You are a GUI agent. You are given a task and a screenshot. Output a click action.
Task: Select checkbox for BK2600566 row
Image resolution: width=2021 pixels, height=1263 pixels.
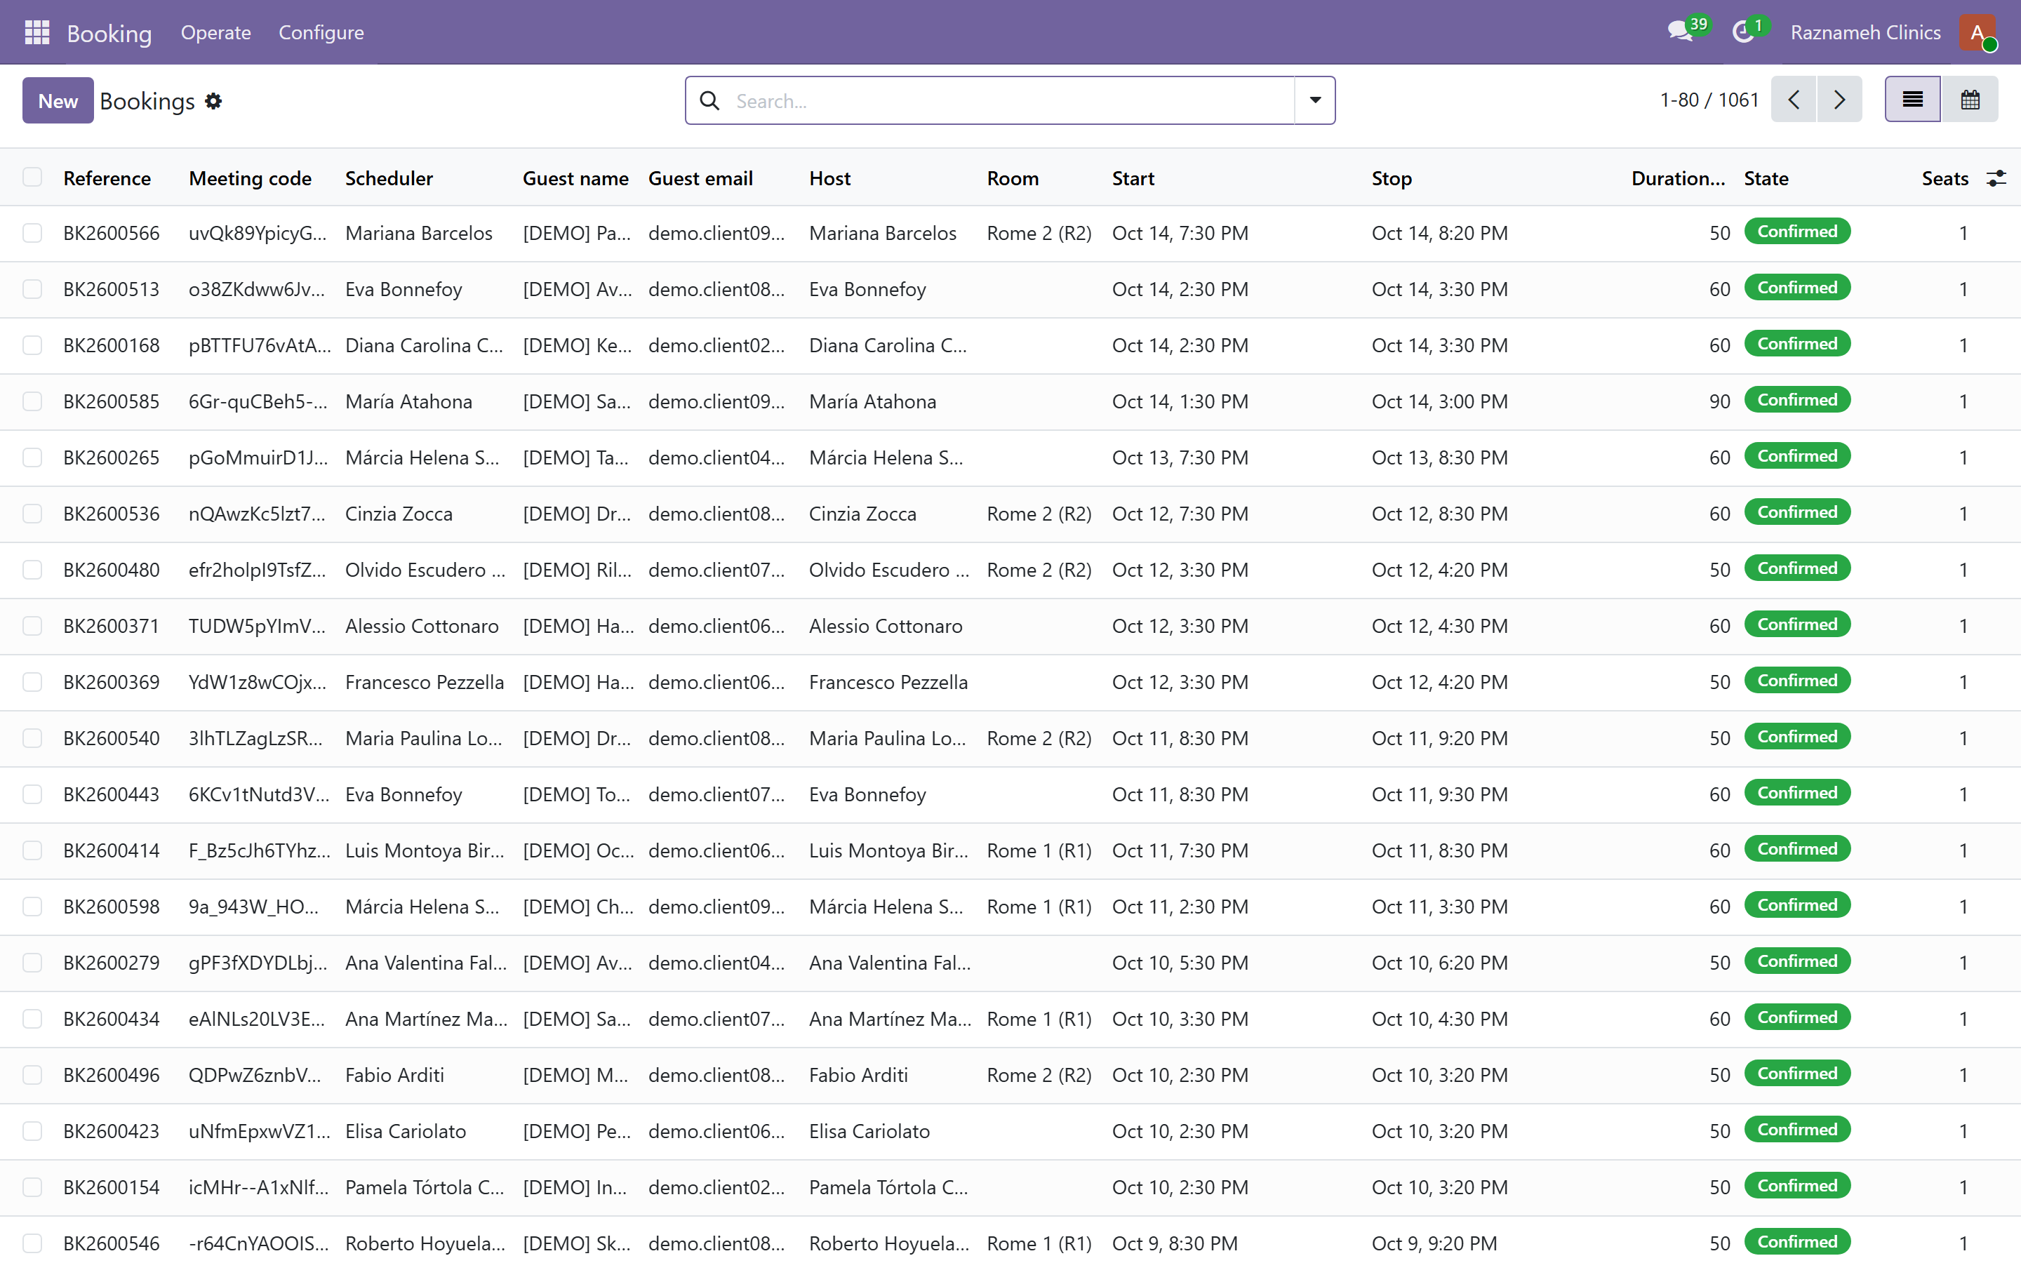pos(32,233)
